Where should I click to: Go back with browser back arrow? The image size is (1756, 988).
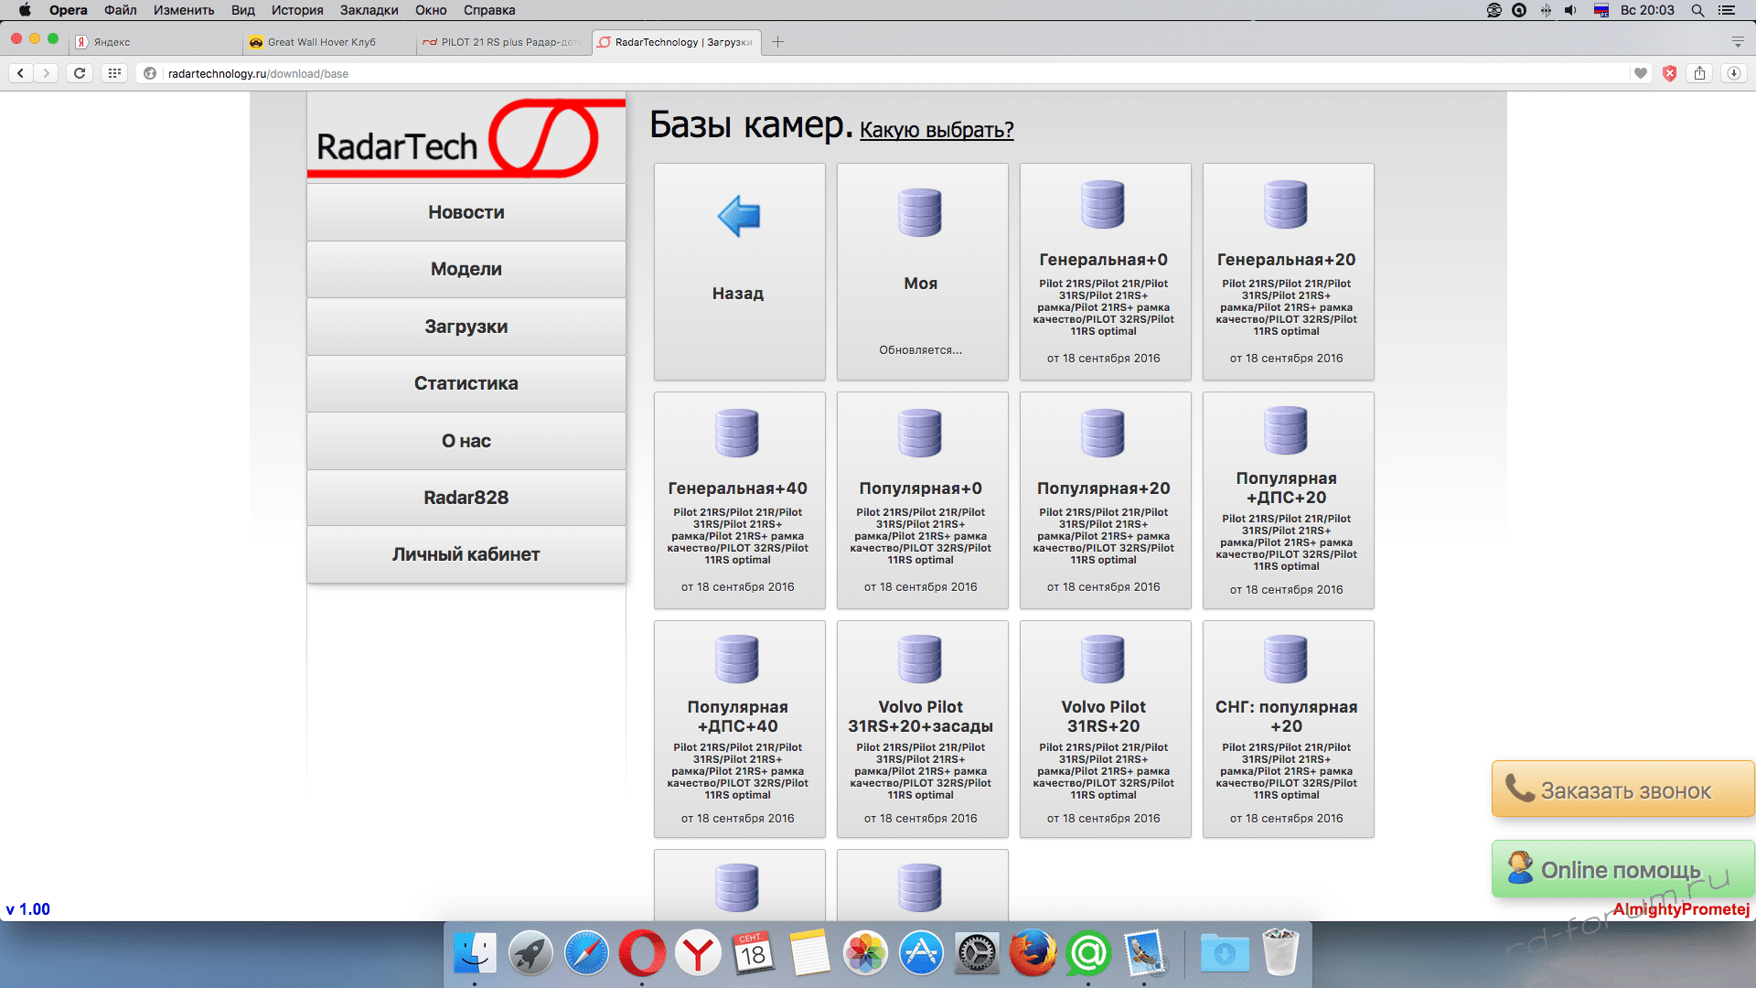[x=20, y=73]
